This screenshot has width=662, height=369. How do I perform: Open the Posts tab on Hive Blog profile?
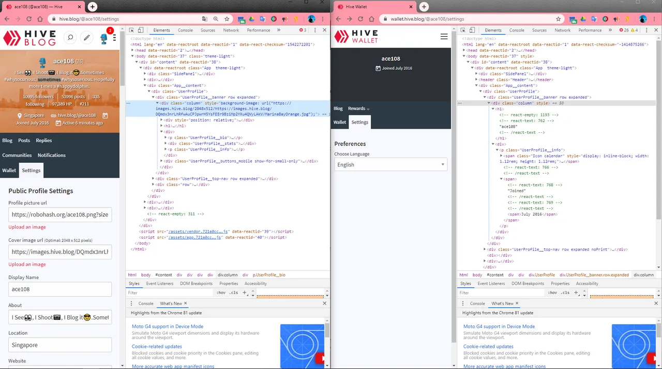point(24,140)
